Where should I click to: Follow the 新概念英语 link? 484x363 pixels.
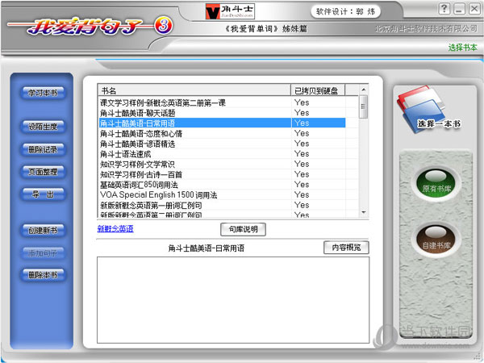(x=115, y=229)
